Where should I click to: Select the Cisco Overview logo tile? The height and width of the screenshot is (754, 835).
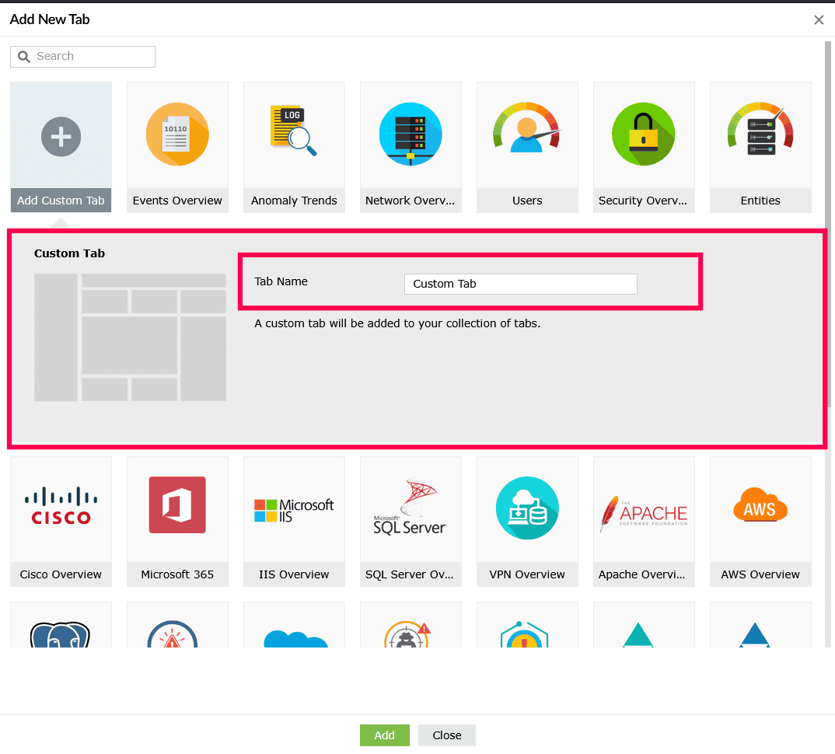click(61, 506)
